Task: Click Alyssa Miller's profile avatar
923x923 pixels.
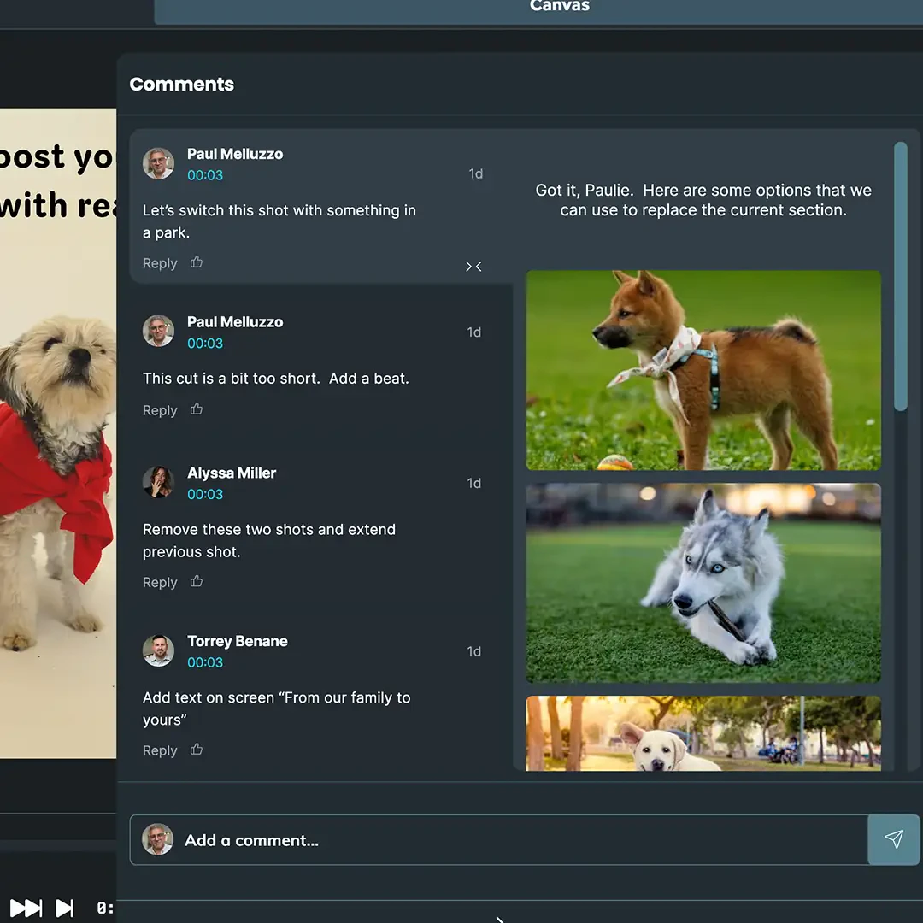Action: pyautogui.click(x=158, y=483)
